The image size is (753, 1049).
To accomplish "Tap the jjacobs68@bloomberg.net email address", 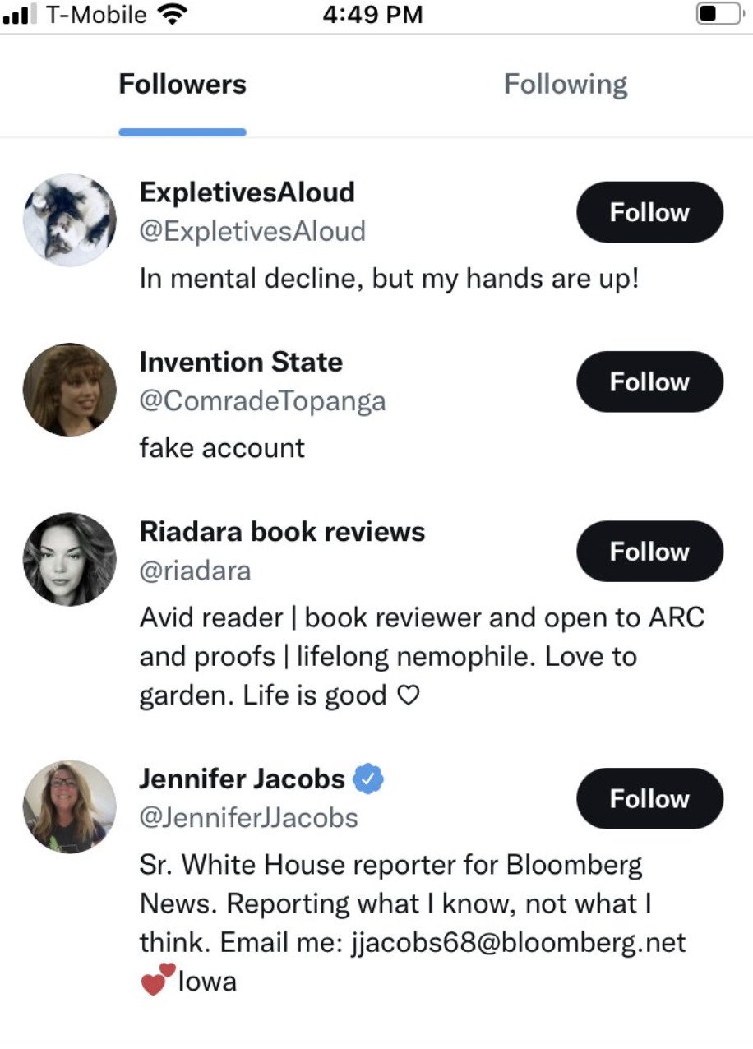I will (x=519, y=942).
